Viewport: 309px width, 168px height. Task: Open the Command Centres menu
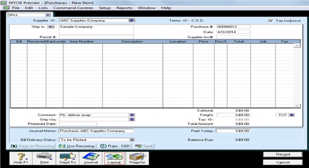(73, 8)
